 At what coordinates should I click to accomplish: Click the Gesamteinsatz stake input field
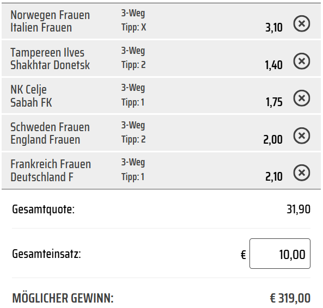click(x=280, y=254)
